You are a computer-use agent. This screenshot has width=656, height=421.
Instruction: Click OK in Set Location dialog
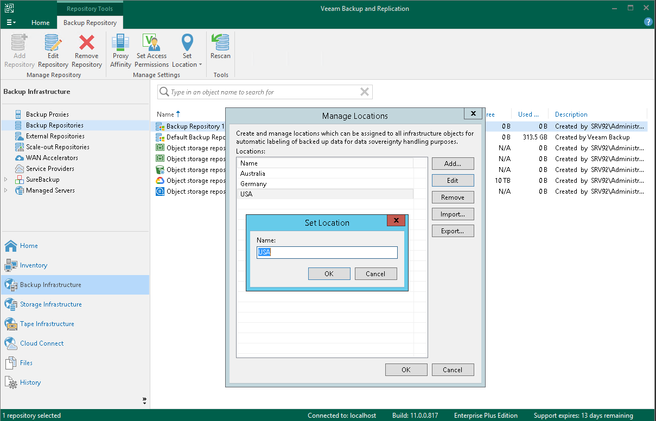329,274
